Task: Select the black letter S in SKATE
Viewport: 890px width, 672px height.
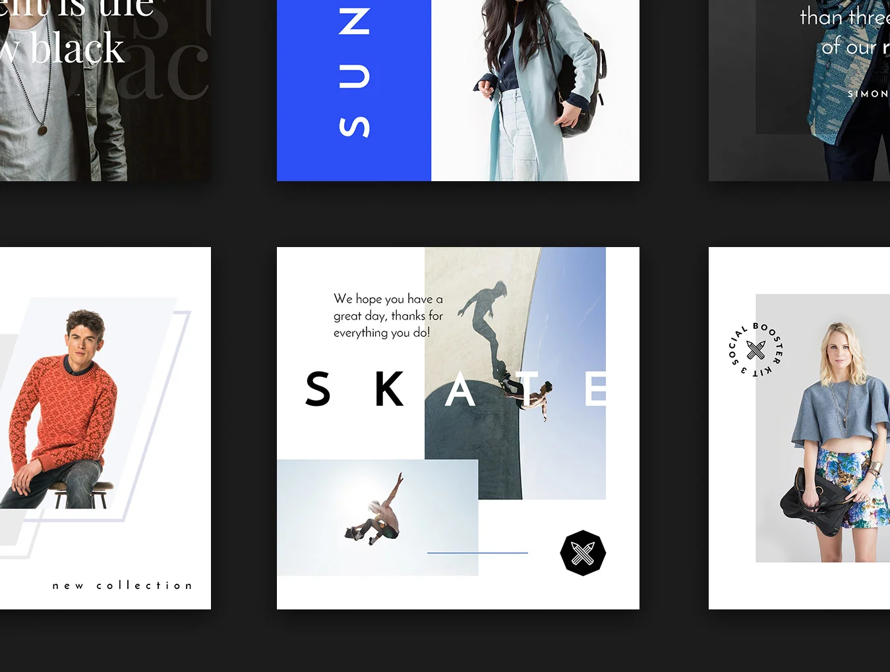Action: point(318,389)
